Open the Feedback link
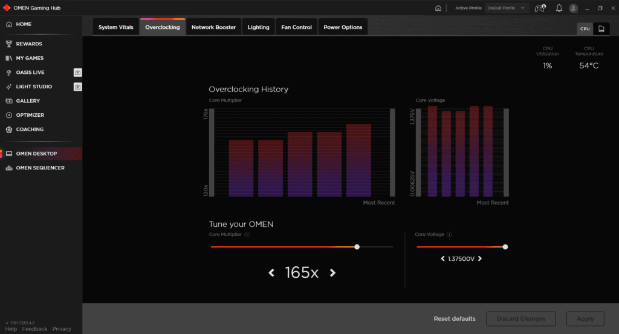This screenshot has width=619, height=334. 34,329
